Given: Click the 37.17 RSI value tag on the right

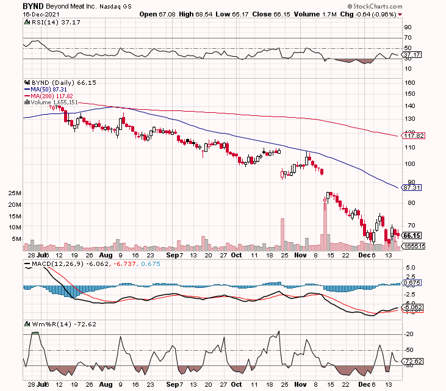Looking at the screenshot, I should click(412, 55).
